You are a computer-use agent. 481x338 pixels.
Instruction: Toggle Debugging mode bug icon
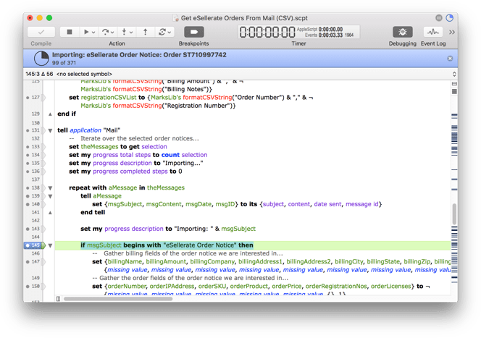(x=403, y=32)
